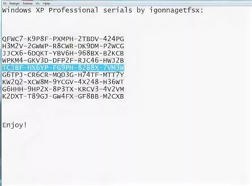The image size is (252, 186).
Task: Click the empty line between the heading and serials
Action: (x=125, y=24)
